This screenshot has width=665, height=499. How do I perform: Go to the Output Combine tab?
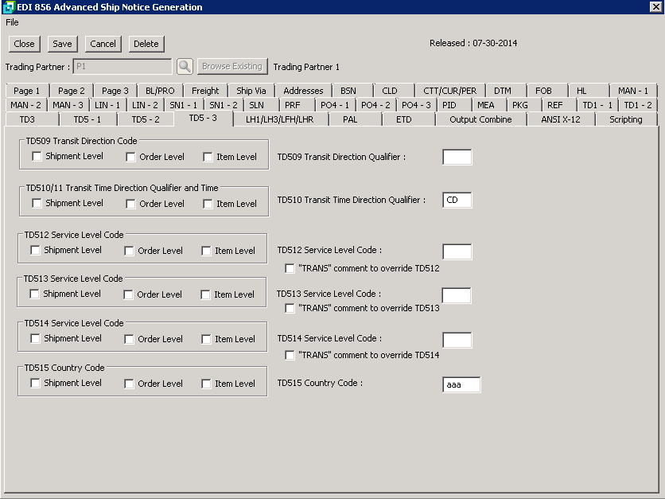tap(480, 119)
